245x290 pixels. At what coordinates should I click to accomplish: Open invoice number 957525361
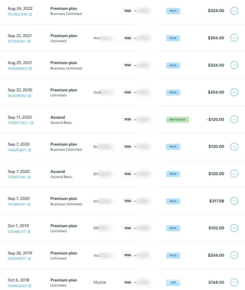(17, 41)
